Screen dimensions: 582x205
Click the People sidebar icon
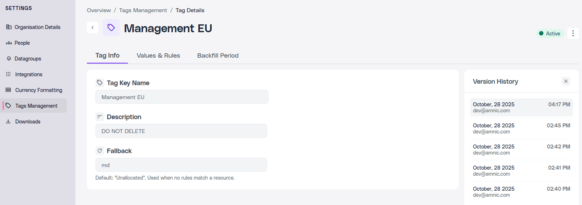pos(9,43)
